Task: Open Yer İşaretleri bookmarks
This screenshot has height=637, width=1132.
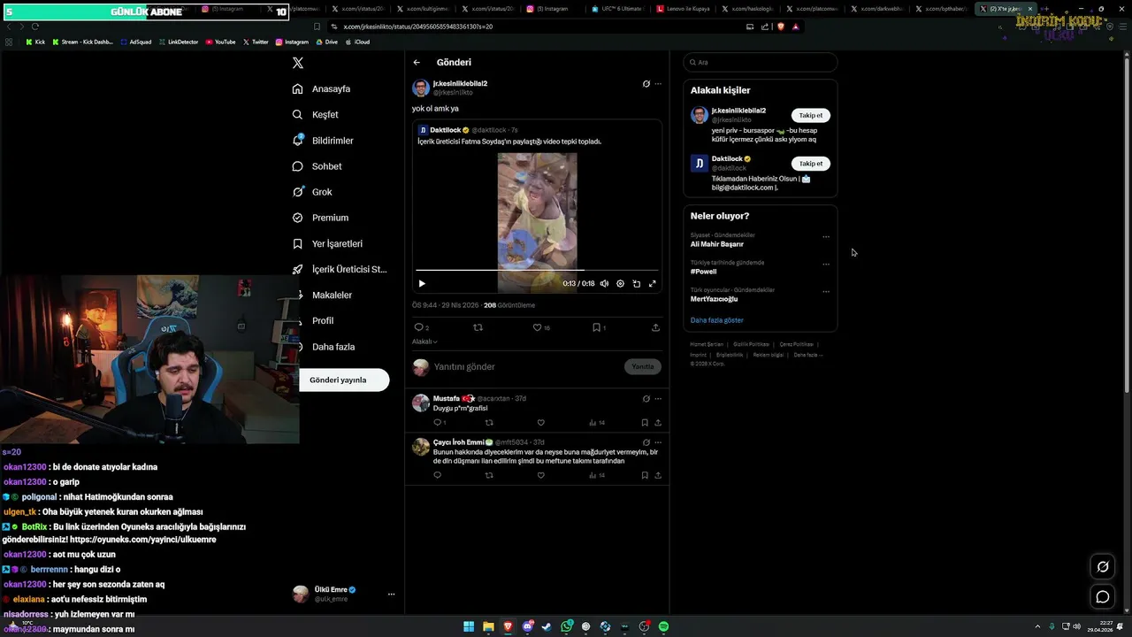Action: [x=327, y=243]
